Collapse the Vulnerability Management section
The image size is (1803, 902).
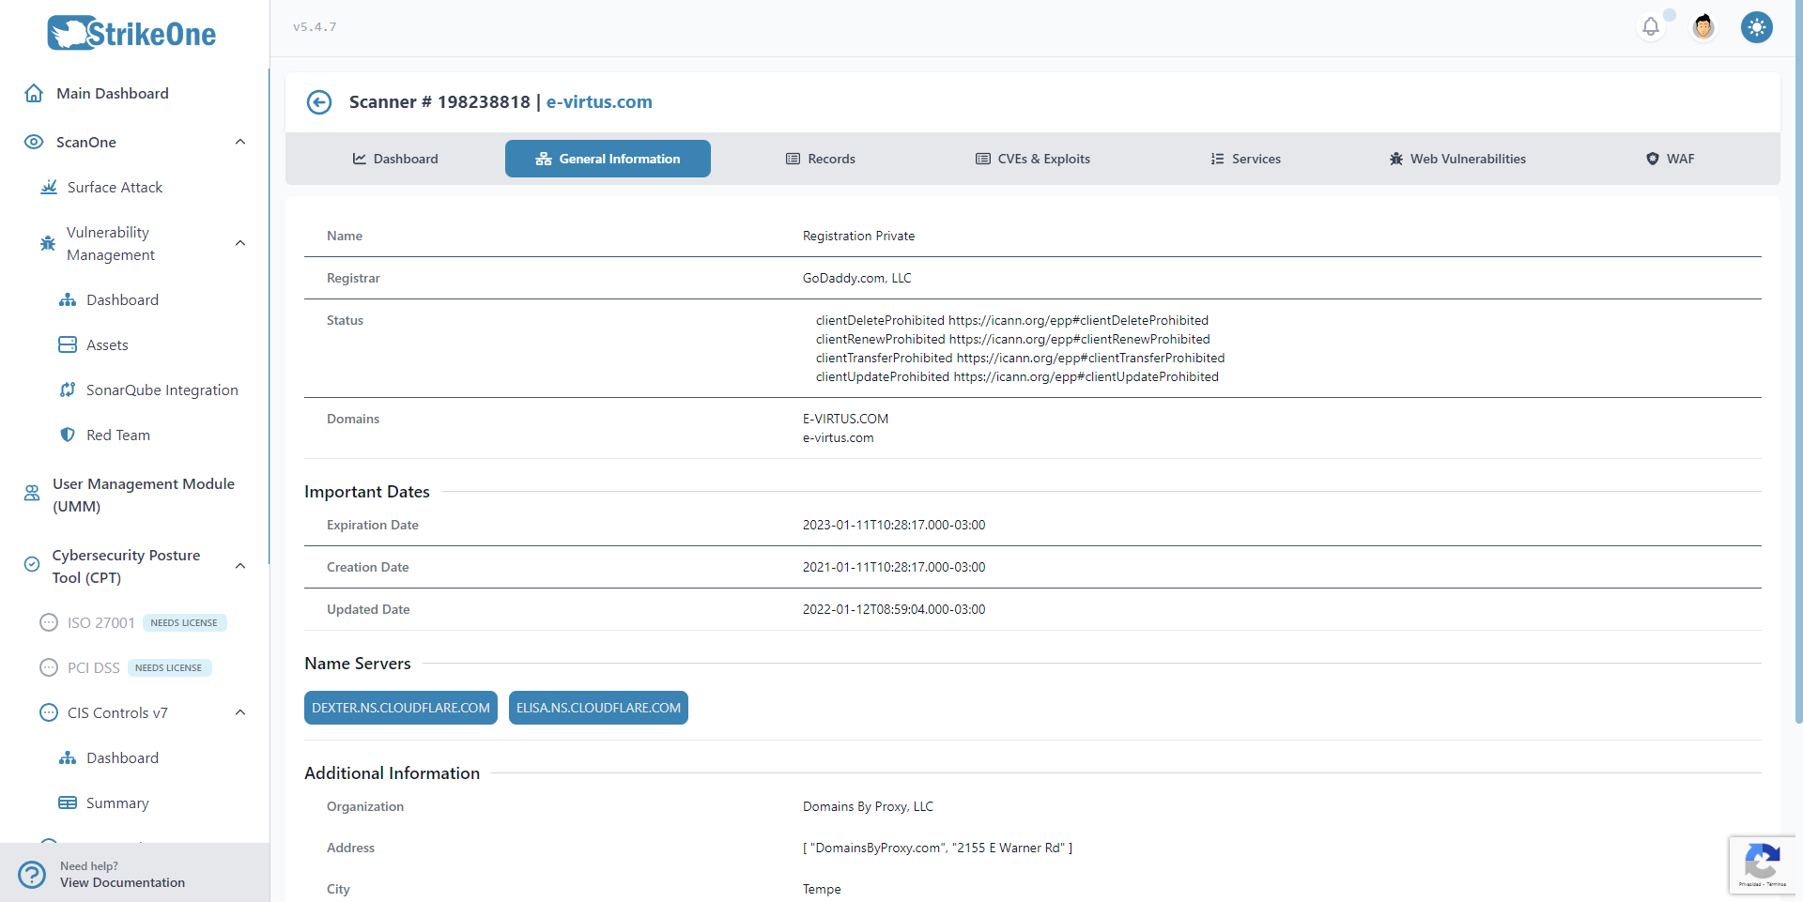tap(240, 242)
